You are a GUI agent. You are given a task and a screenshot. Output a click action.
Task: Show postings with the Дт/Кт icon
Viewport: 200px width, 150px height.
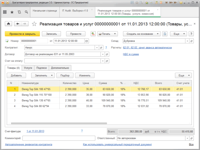(x=93, y=34)
